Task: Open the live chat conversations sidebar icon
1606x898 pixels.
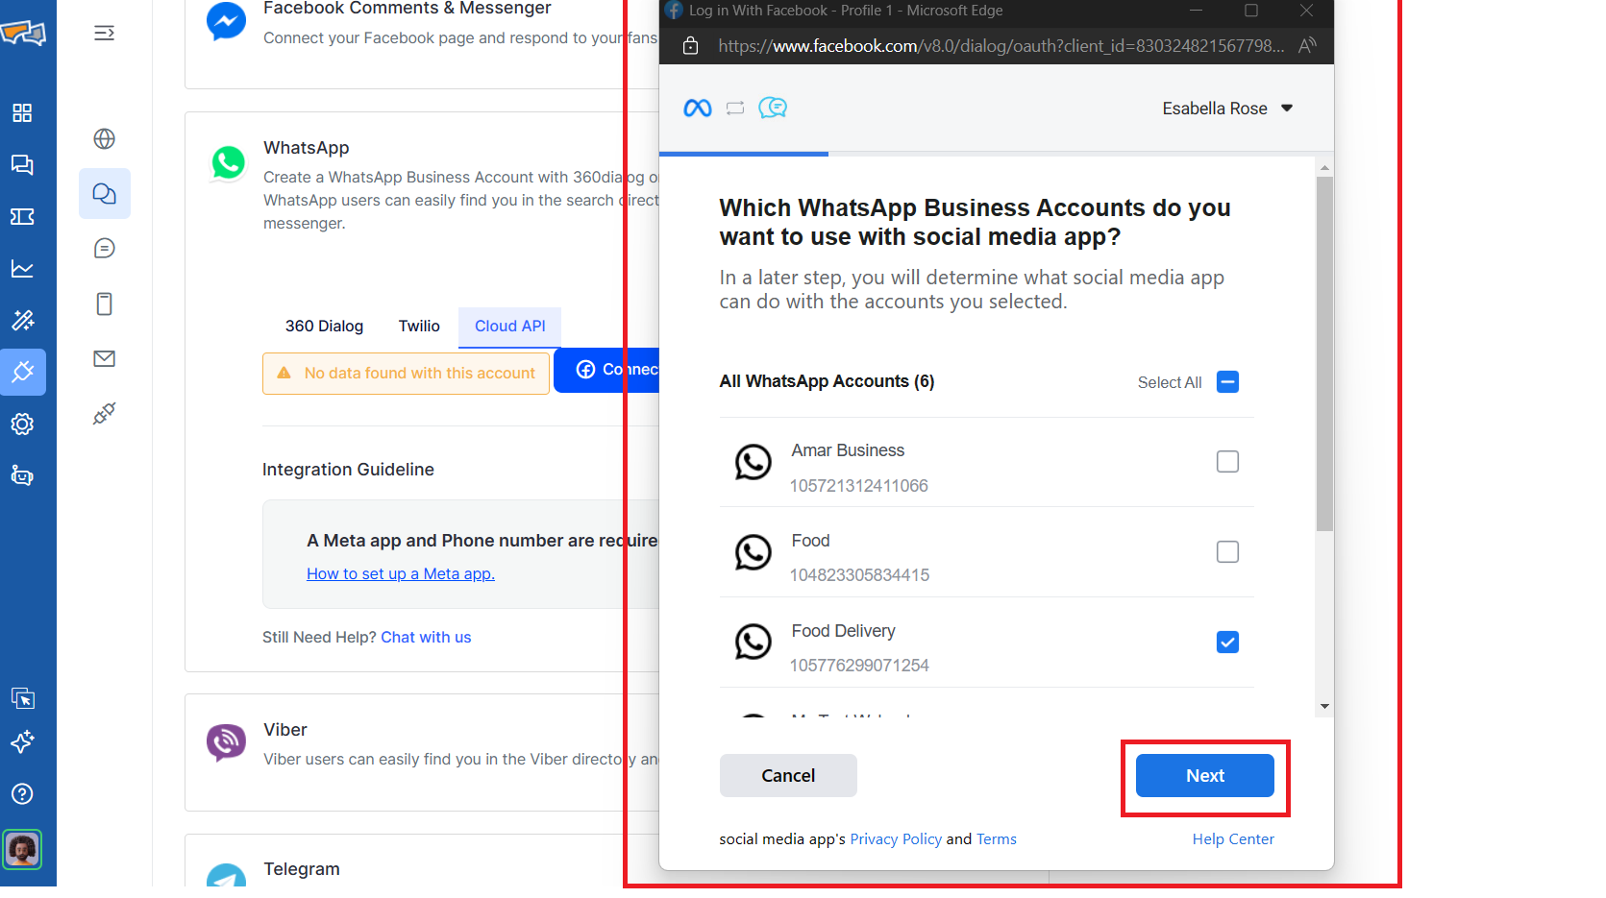Action: pyautogui.click(x=22, y=164)
